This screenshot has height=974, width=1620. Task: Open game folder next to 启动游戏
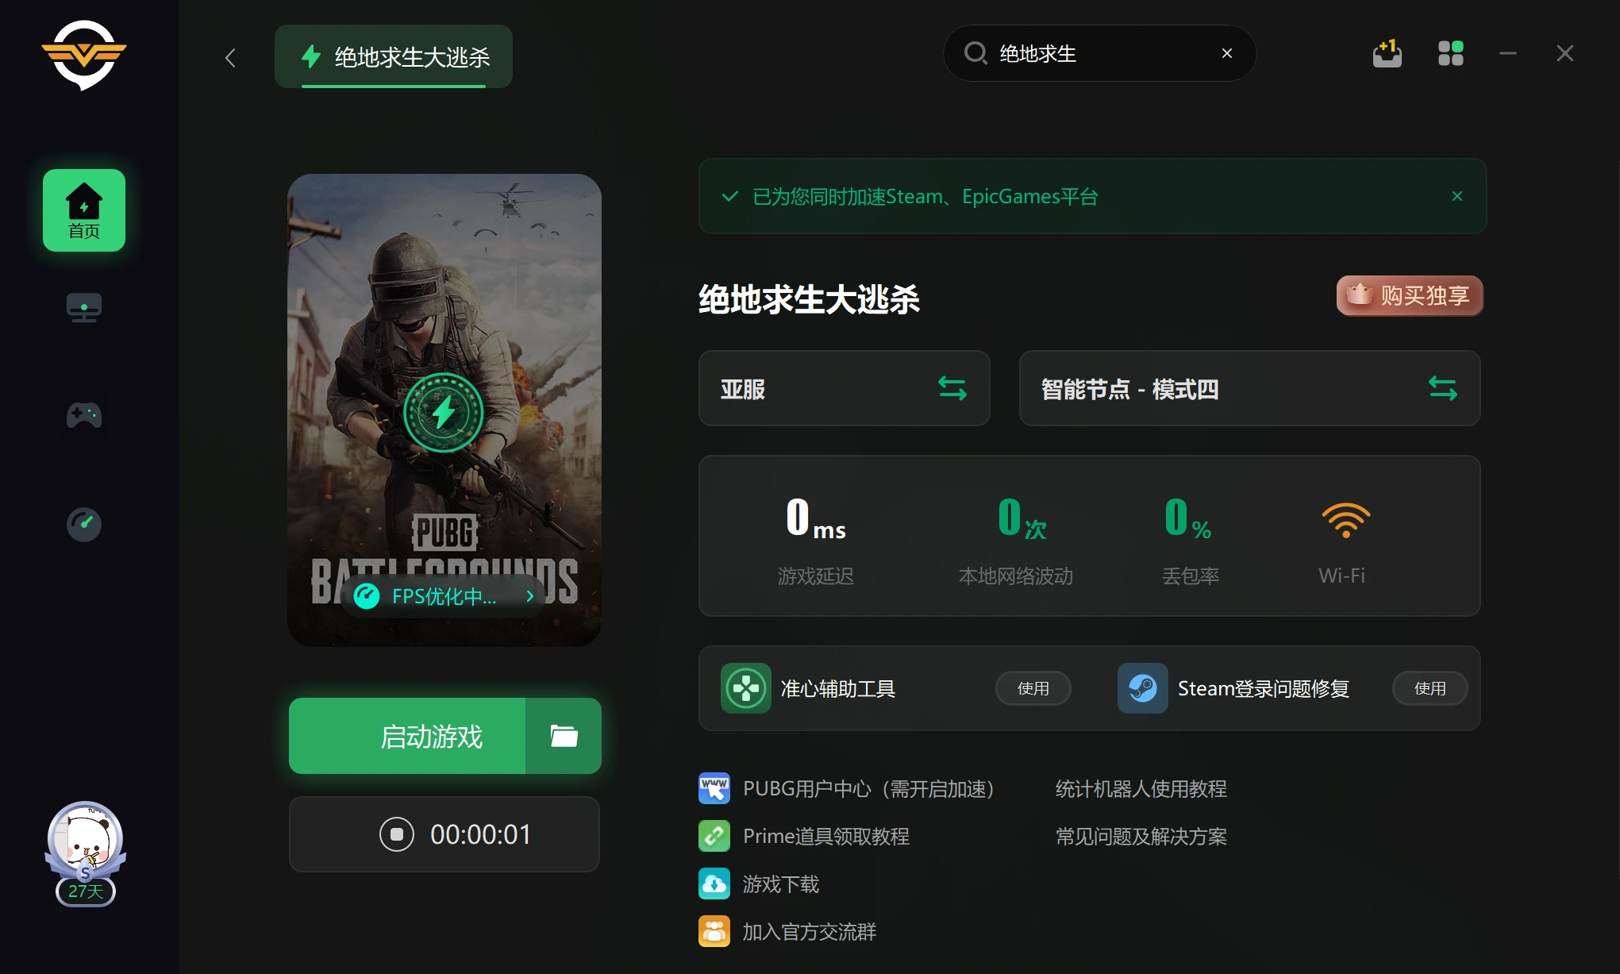pos(564,736)
